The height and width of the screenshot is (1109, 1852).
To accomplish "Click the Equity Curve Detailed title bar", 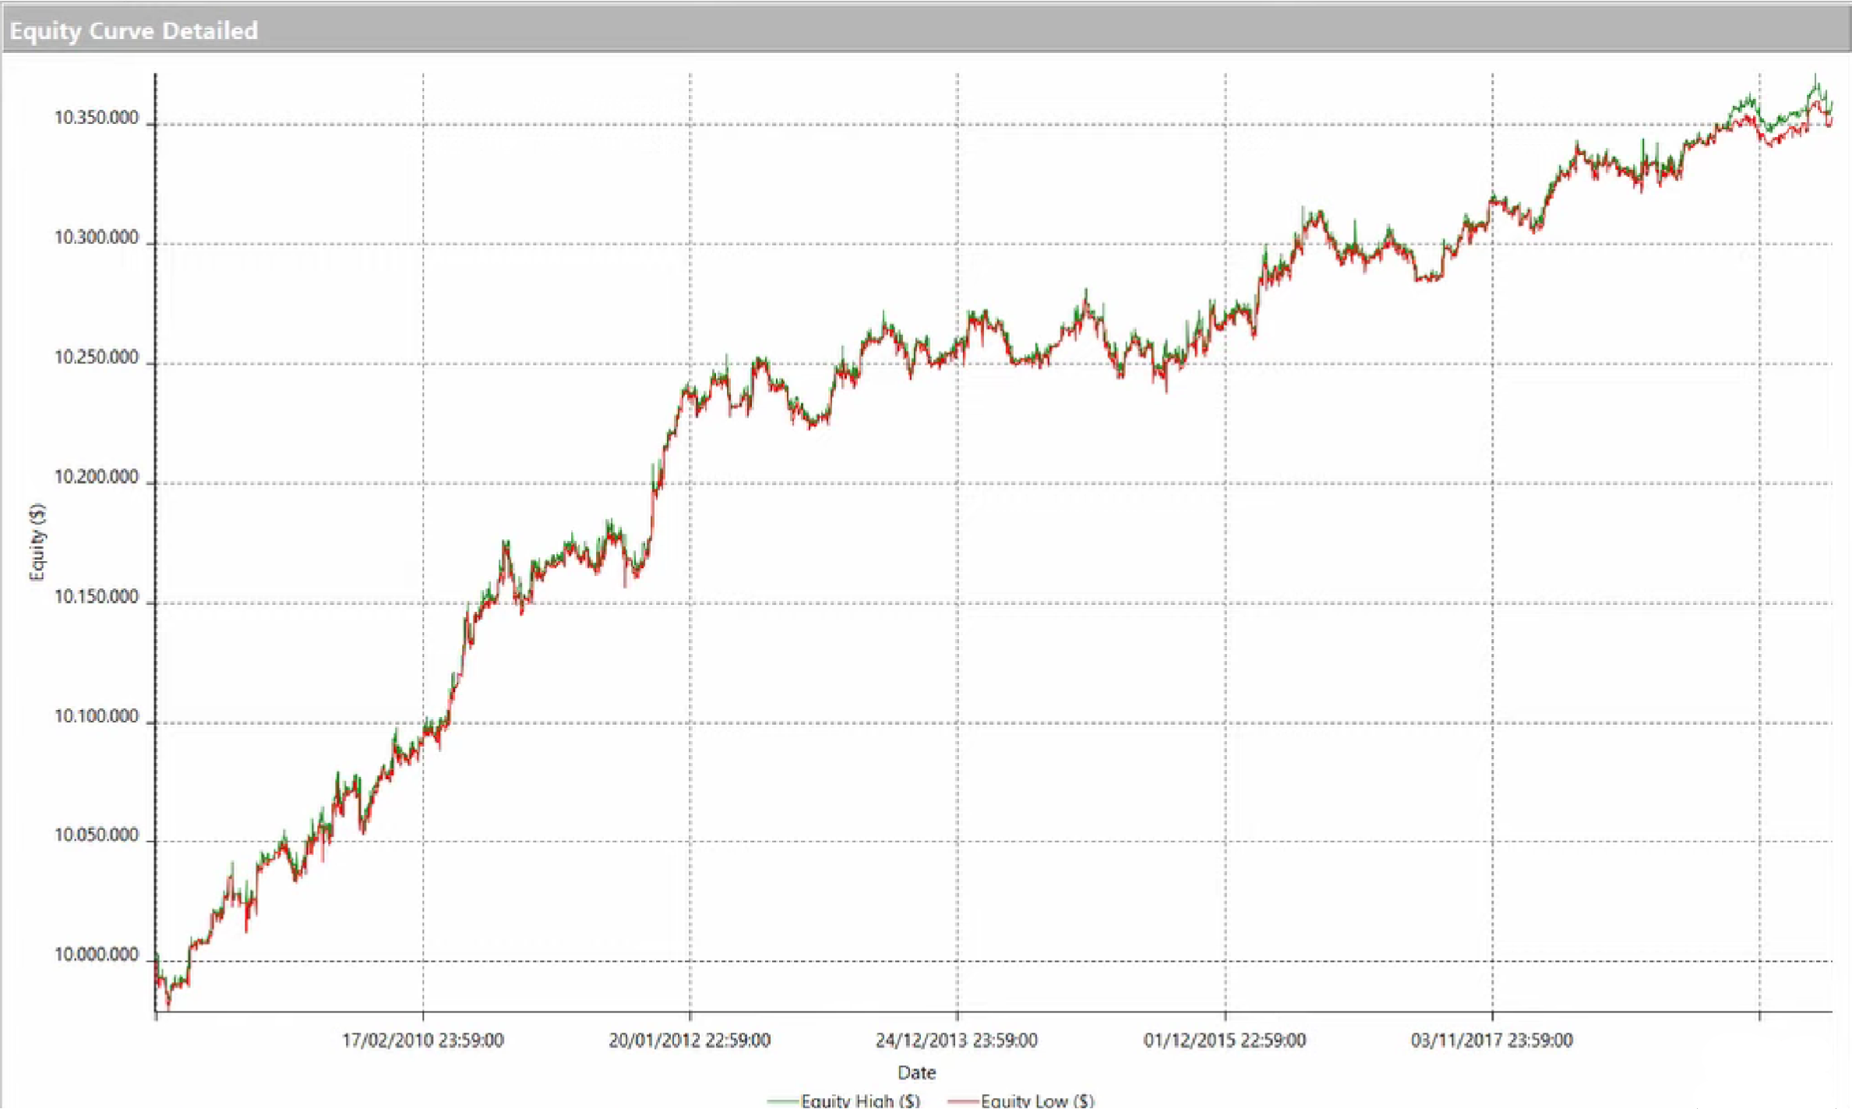I will tap(132, 31).
